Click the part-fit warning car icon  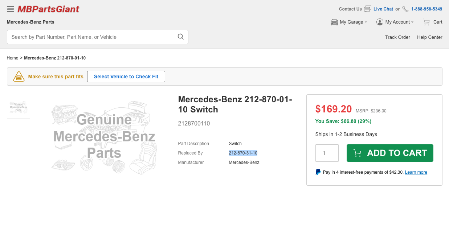pyautogui.click(x=19, y=77)
